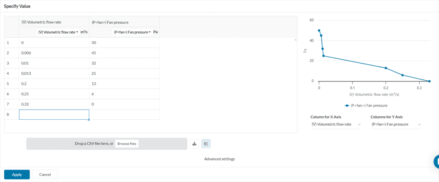The height and width of the screenshot is (182, 439).
Task: Click the small scroll-up arrow beside the table
Action: click(x=295, y=40)
